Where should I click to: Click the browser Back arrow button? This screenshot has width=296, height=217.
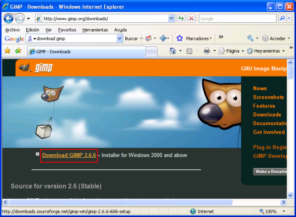(x=8, y=18)
